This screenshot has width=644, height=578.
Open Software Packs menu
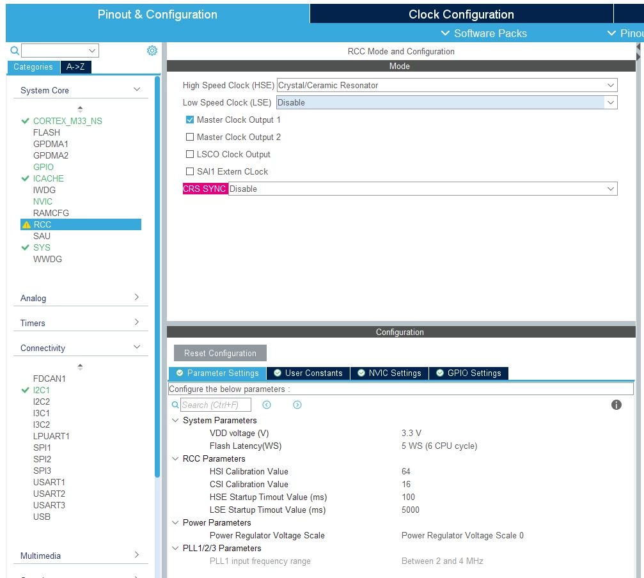click(483, 33)
